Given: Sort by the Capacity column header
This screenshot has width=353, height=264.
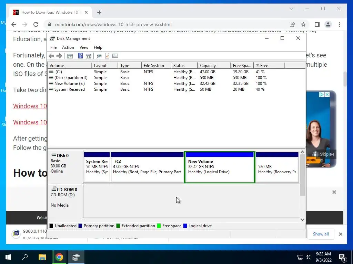Looking at the screenshot, I should point(214,66).
